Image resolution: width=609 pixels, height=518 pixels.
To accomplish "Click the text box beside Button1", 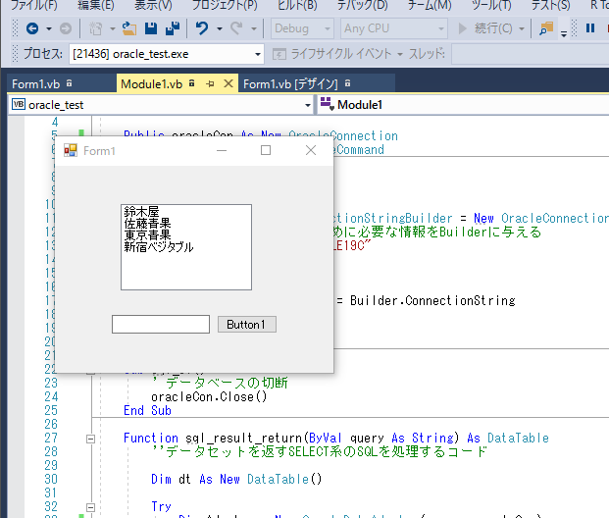I will [x=161, y=325].
